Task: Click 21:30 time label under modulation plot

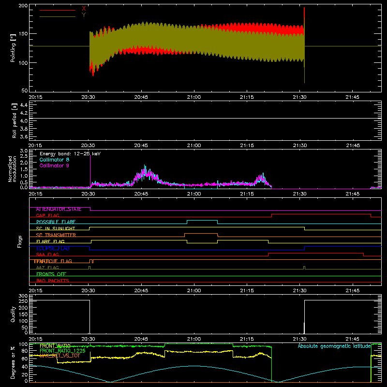Action: coord(299,194)
